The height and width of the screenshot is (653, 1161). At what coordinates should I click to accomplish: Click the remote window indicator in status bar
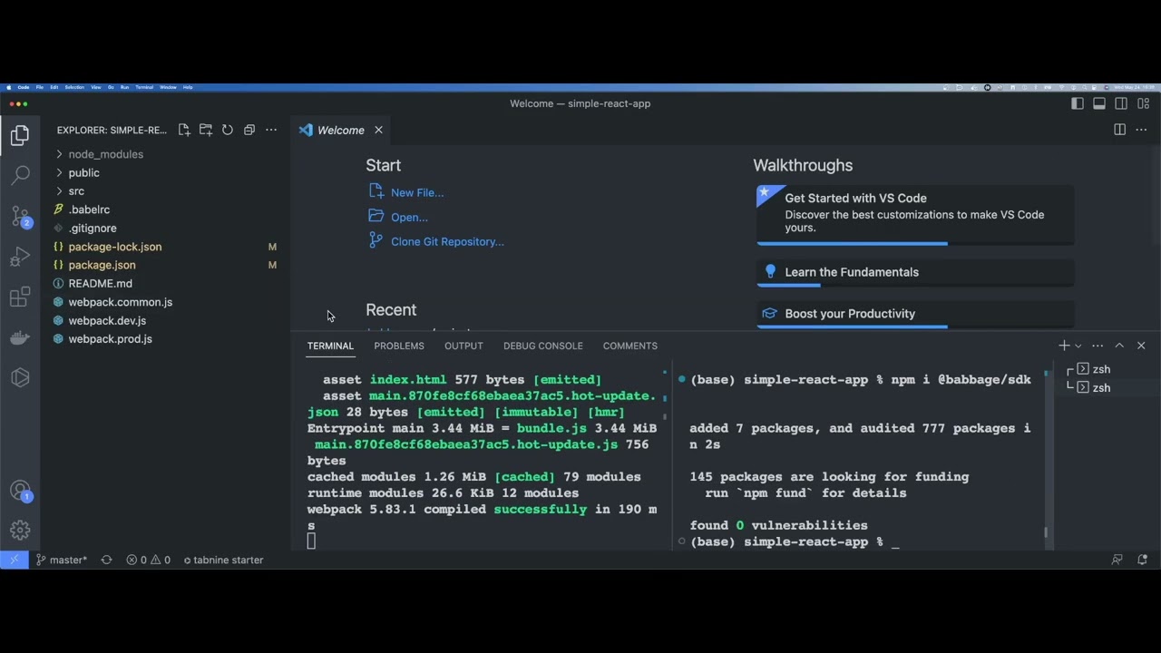tap(14, 560)
